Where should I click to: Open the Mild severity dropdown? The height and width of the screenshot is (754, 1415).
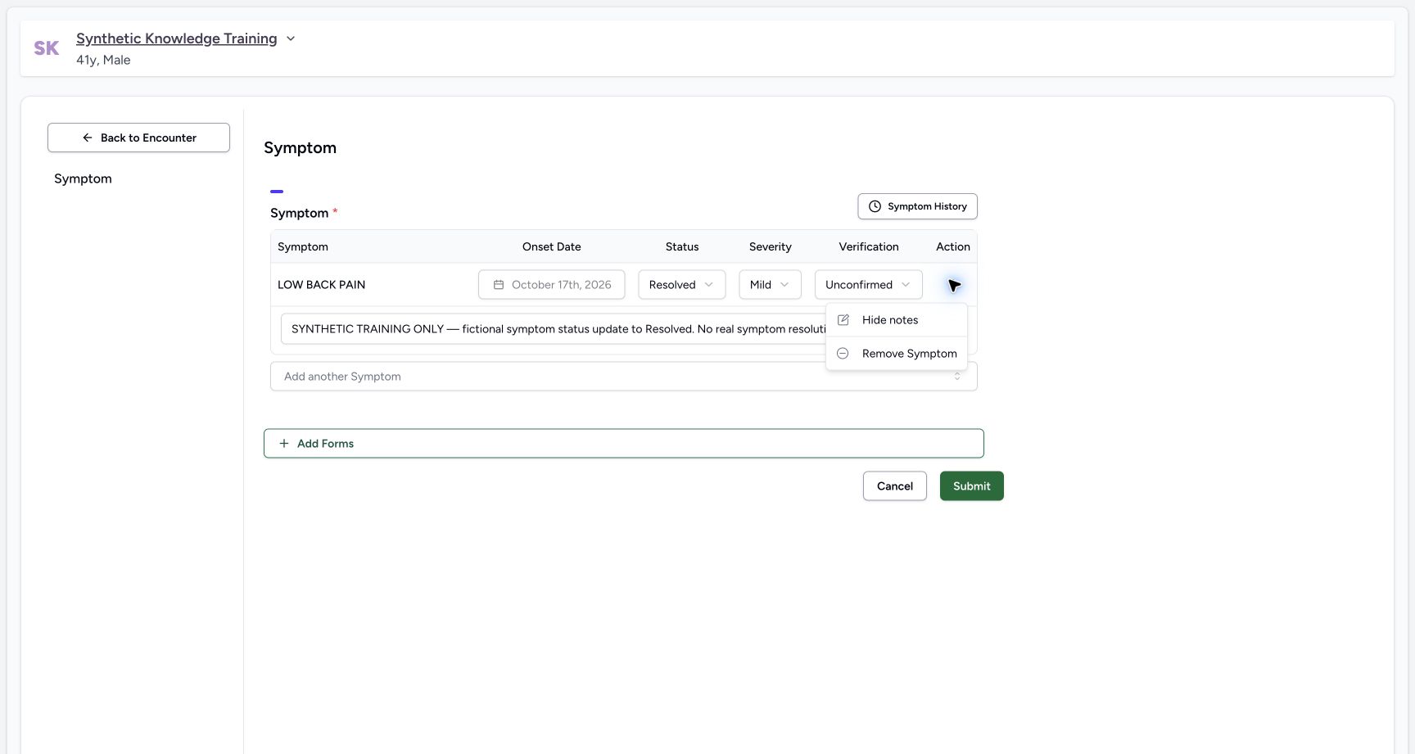[770, 285]
